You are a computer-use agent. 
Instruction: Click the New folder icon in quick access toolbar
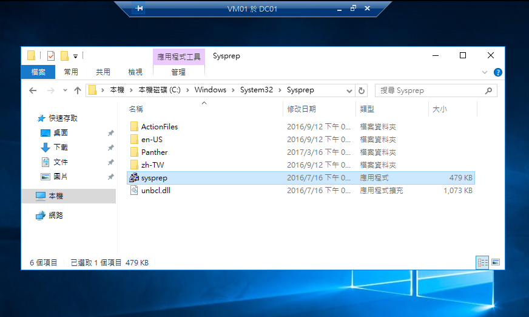pos(64,56)
